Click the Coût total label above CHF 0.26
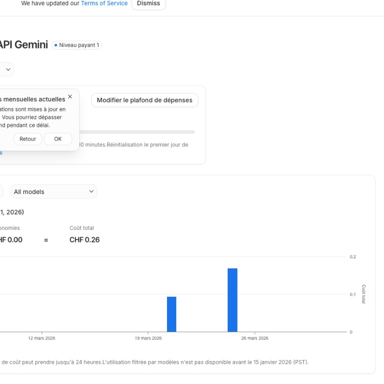 82,228
